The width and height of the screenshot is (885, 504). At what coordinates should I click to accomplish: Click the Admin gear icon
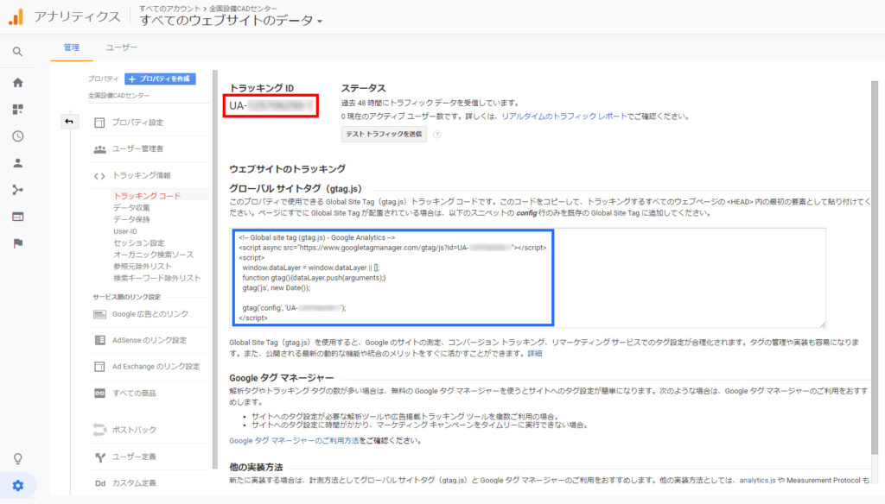pos(17,485)
